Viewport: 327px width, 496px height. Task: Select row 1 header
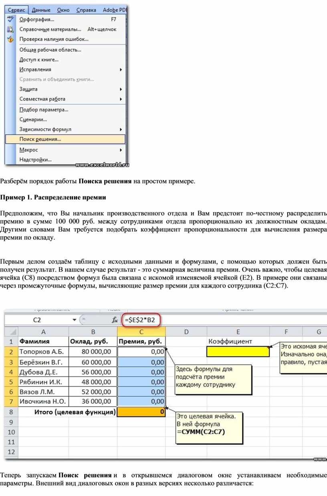click(11, 342)
